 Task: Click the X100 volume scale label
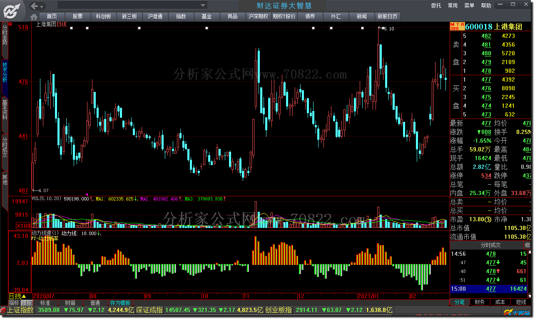pos(22,225)
